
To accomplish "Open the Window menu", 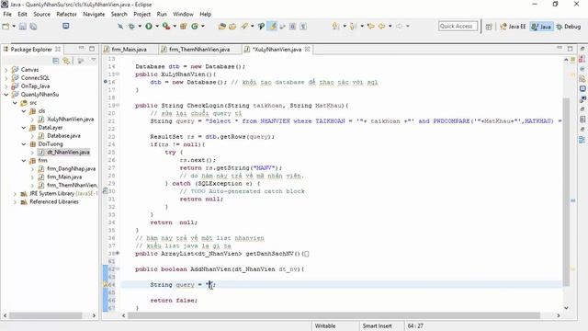I will [x=183, y=14].
